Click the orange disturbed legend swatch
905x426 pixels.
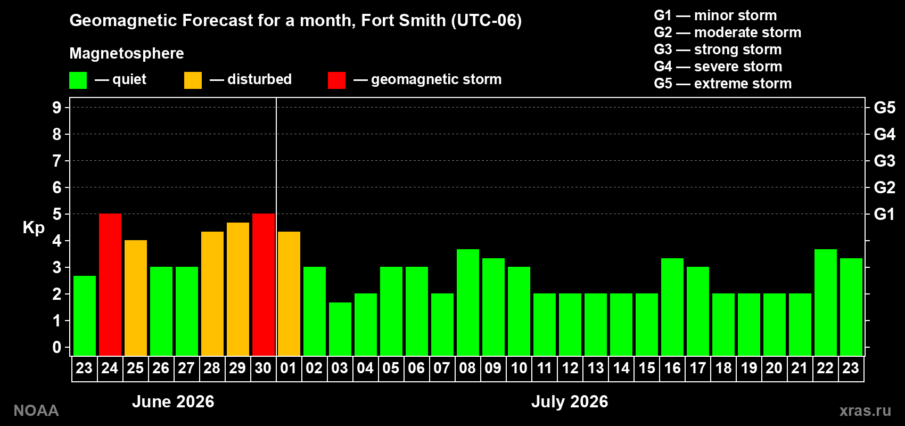click(193, 80)
